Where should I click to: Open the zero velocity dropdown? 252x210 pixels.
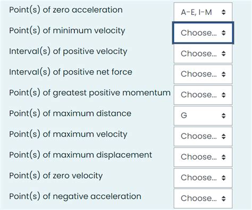(x=203, y=178)
